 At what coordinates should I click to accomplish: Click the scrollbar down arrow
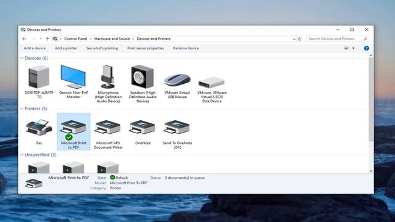pyautogui.click(x=371, y=171)
